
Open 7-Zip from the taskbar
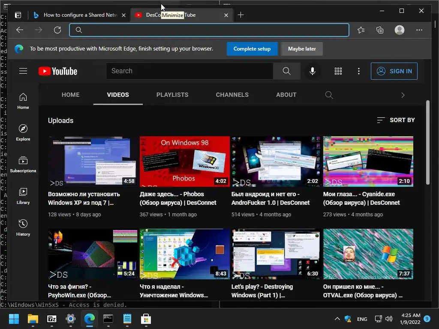(52, 319)
